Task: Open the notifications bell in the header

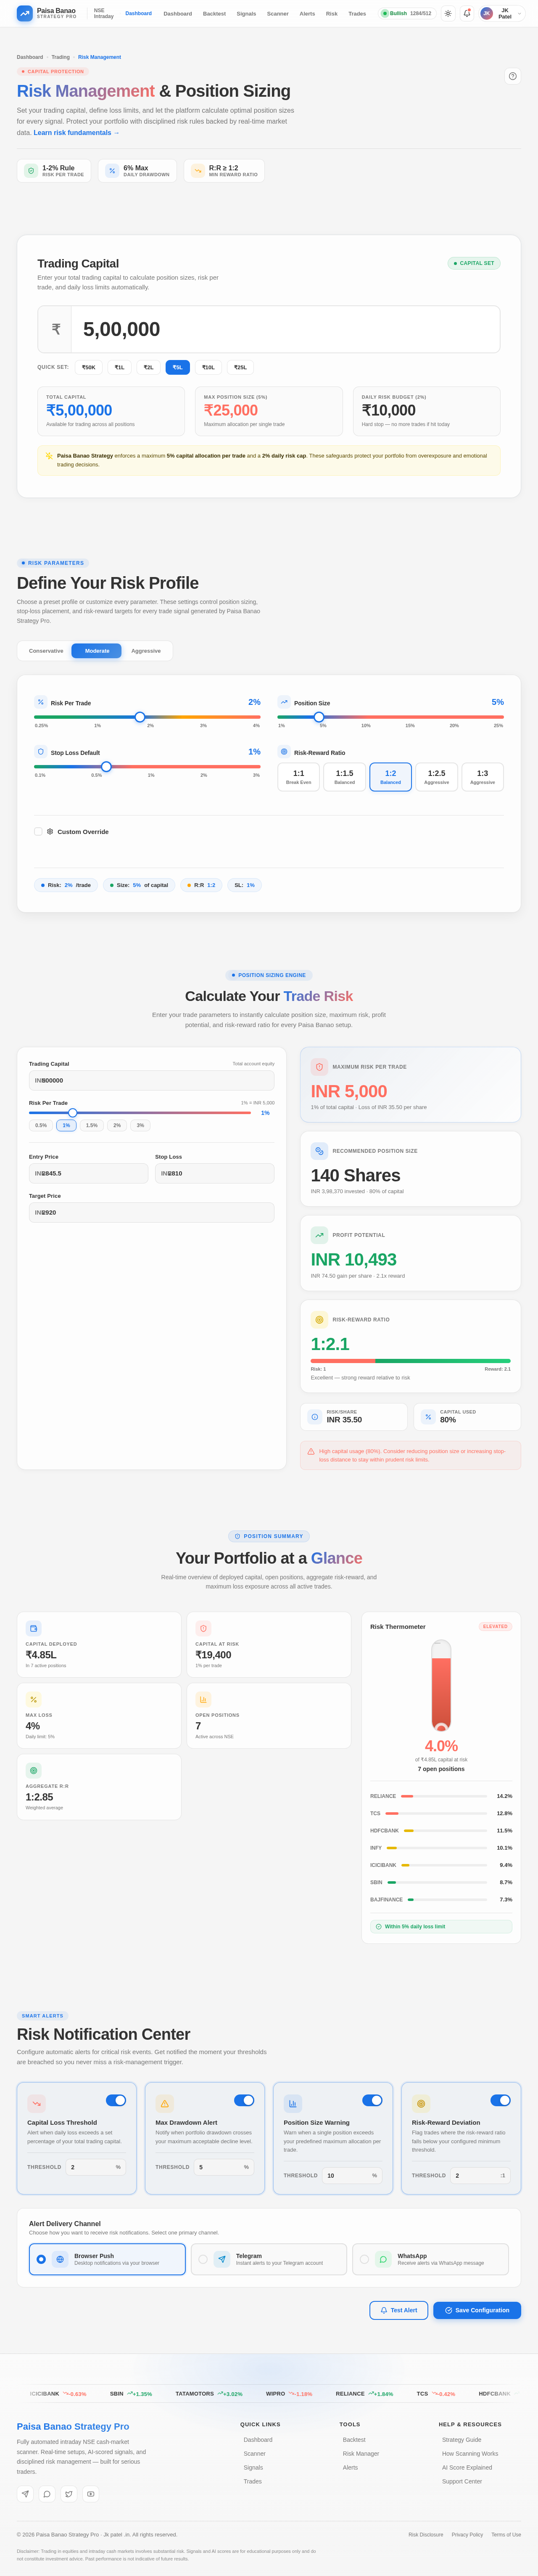Action: tap(466, 13)
